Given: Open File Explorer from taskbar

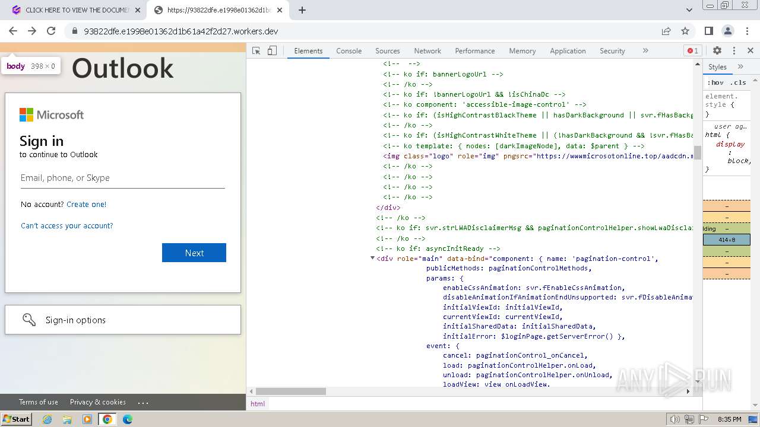Looking at the screenshot, I should (x=67, y=419).
